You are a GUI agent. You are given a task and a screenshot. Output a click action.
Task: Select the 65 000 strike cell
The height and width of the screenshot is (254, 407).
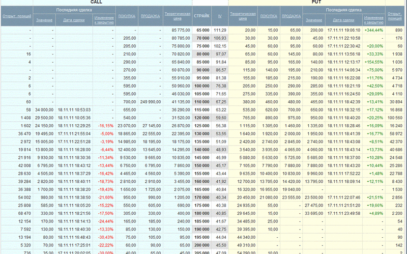tap(202, 30)
